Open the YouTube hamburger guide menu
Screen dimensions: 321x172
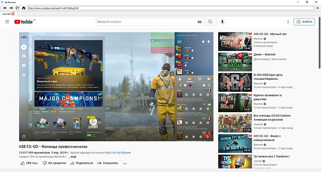[x=7, y=22]
